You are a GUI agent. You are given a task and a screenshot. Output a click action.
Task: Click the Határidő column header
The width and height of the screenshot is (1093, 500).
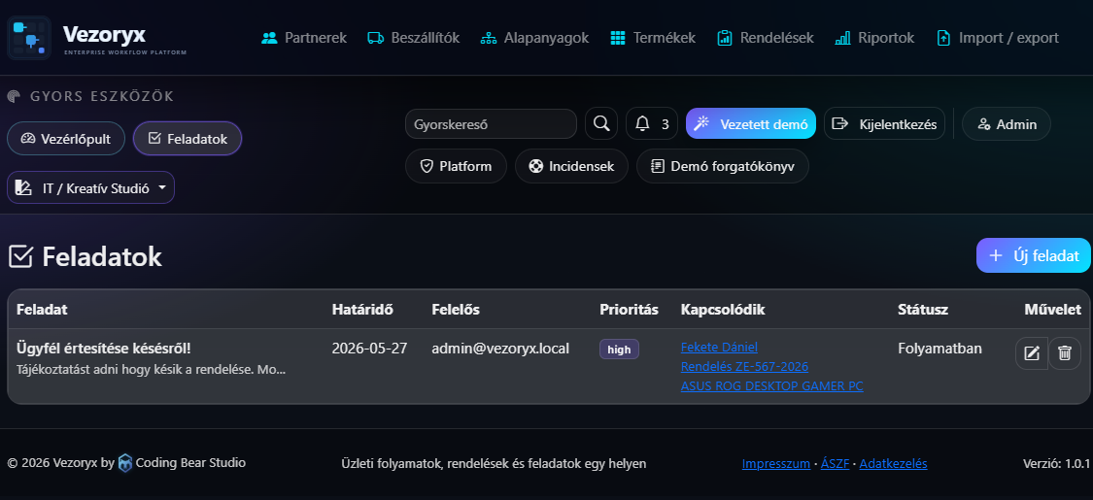[x=362, y=310]
